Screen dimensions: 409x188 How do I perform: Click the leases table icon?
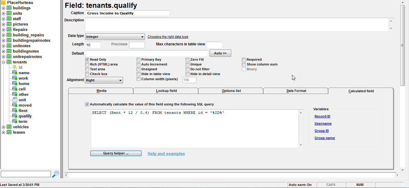9,132
